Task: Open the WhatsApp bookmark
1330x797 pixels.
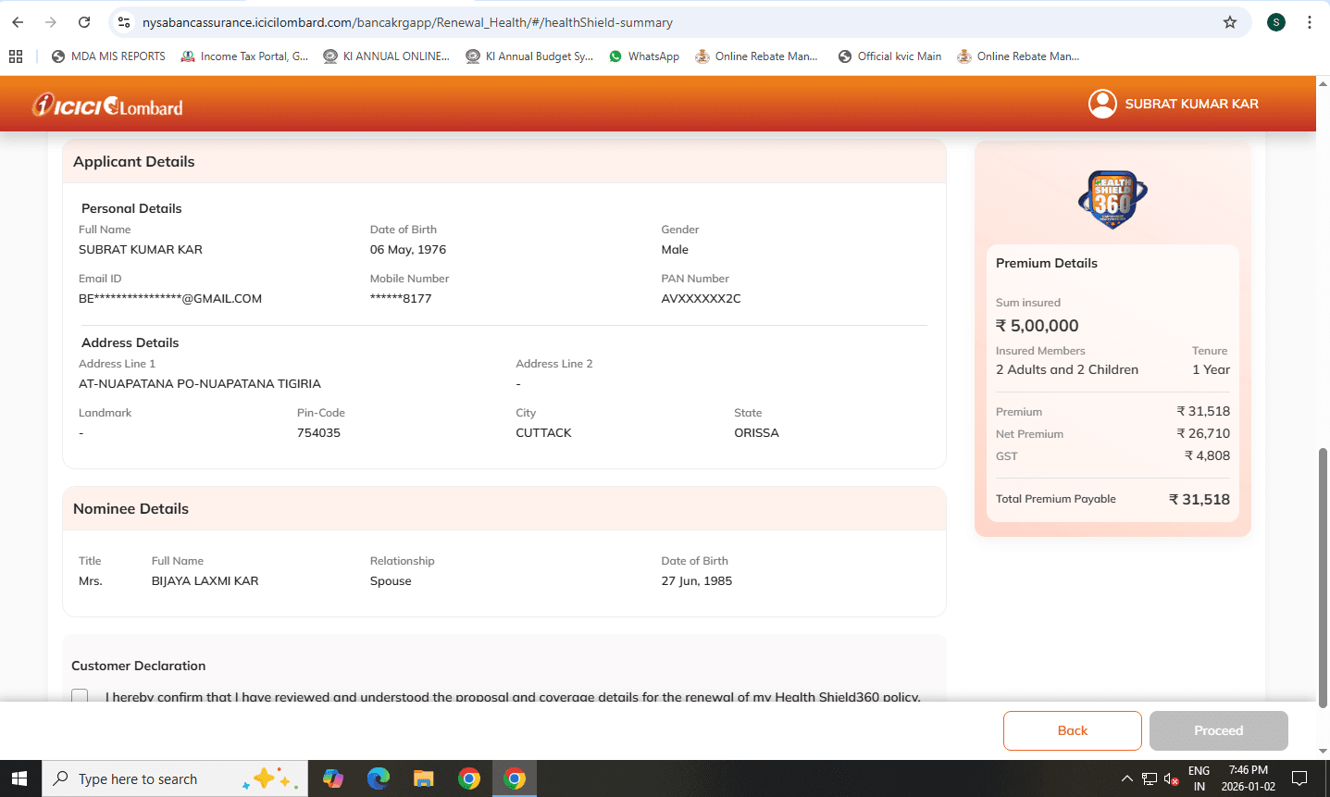Action: pyautogui.click(x=644, y=56)
